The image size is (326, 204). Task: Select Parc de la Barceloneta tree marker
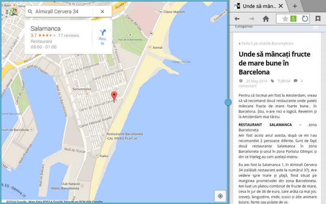[x=130, y=35]
